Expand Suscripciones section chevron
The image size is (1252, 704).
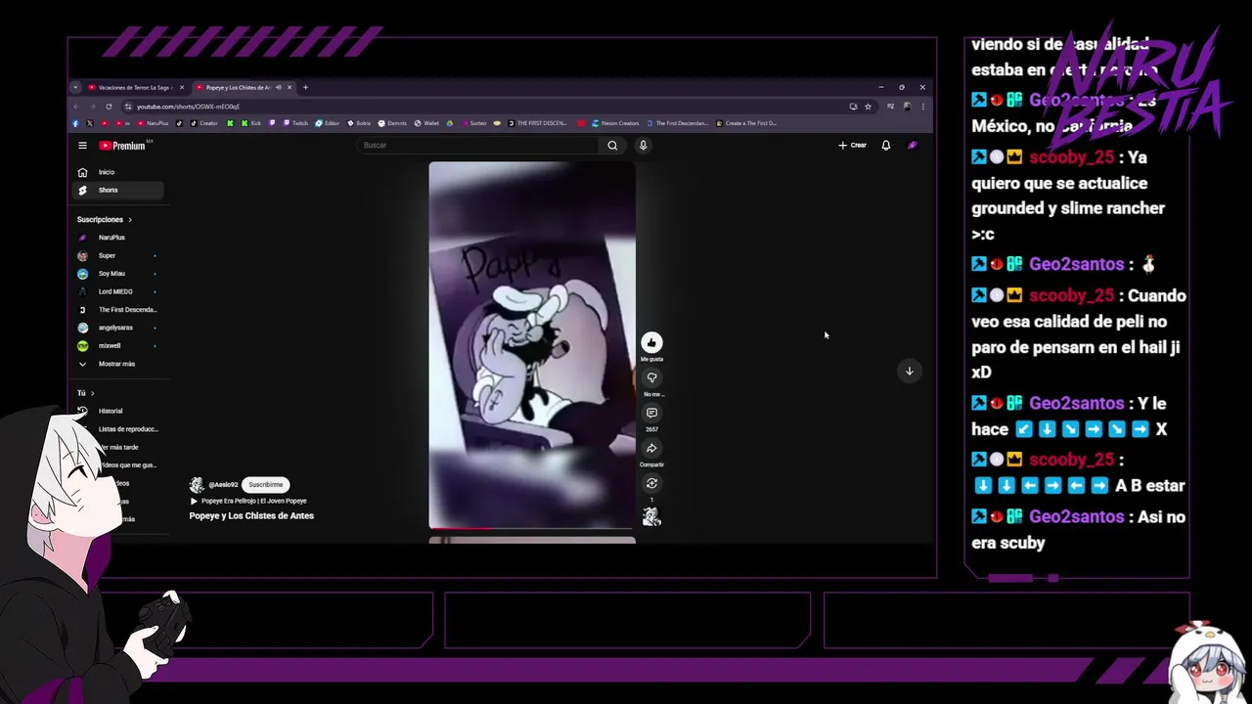click(129, 220)
